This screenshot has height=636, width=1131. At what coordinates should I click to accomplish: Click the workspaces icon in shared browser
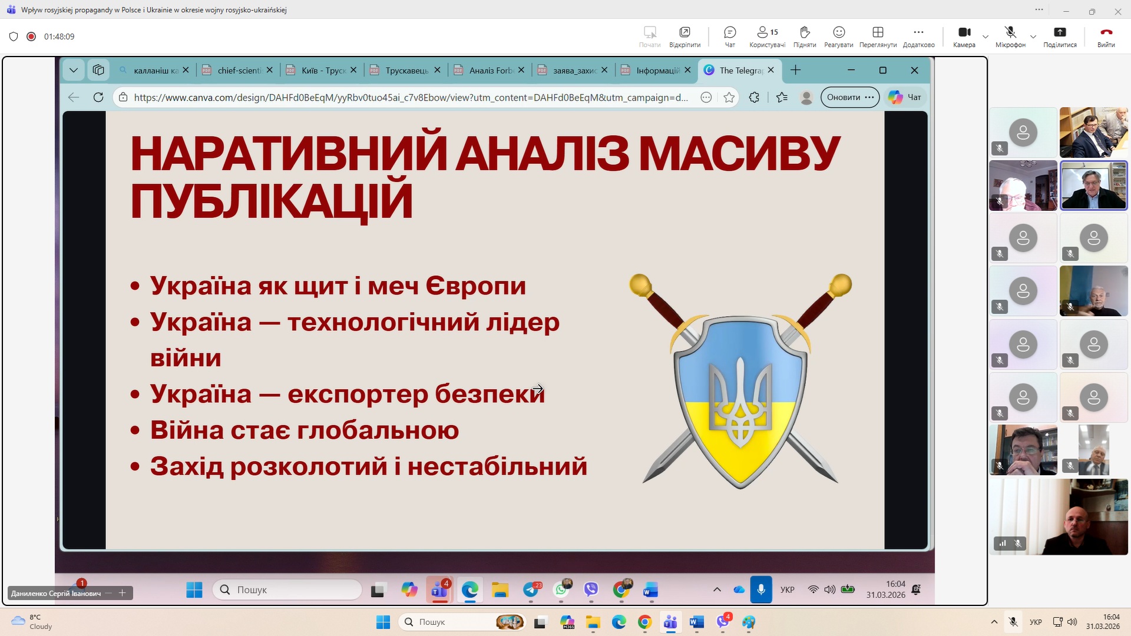click(x=98, y=70)
